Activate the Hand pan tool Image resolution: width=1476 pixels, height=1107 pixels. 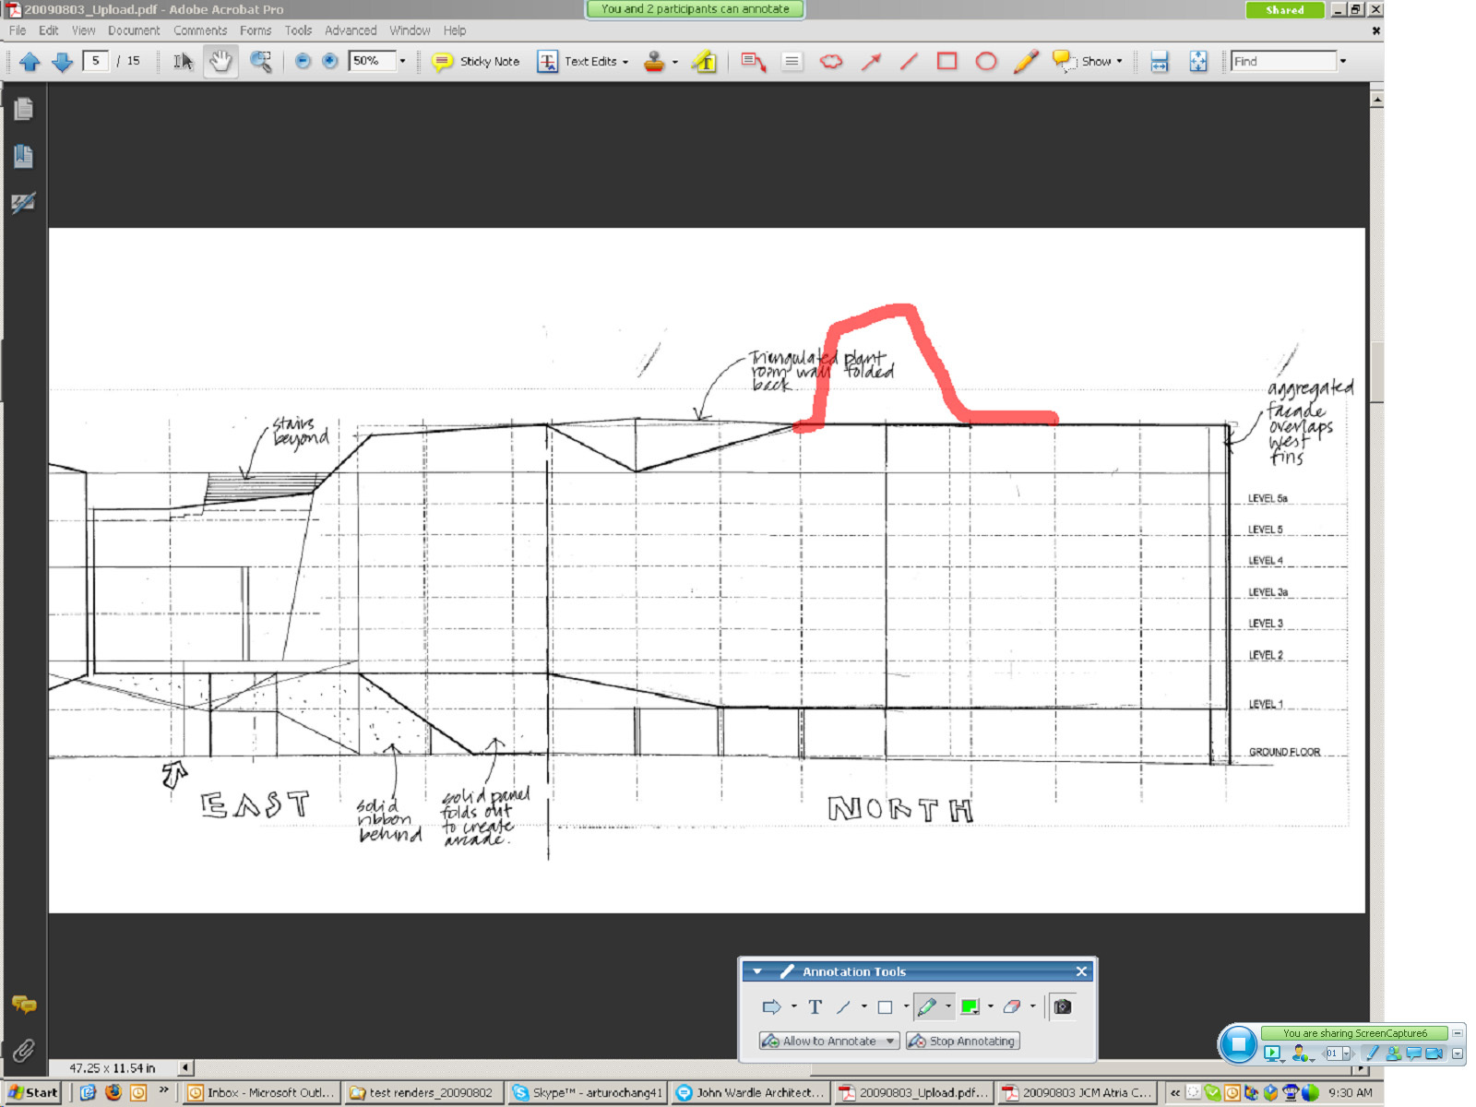(x=220, y=62)
